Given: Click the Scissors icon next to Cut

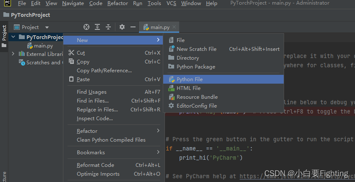Looking at the screenshot, I should click(71, 53).
